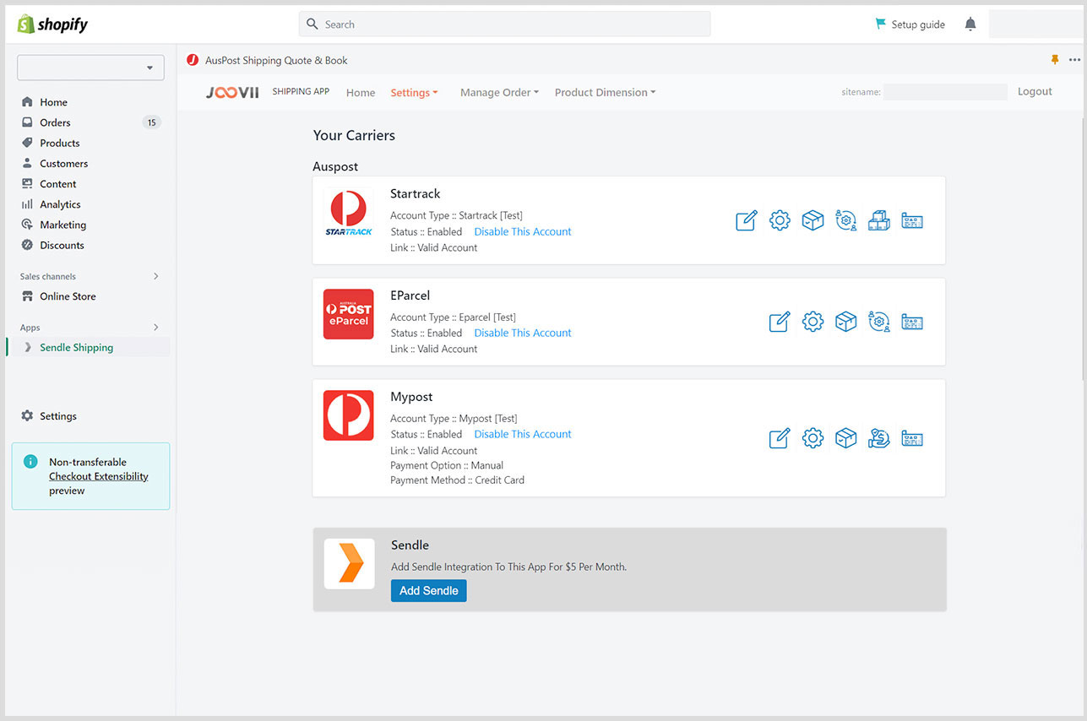Image resolution: width=1087 pixels, height=721 pixels.
Task: Open Analytics in the left sidebar
Action: (60, 204)
